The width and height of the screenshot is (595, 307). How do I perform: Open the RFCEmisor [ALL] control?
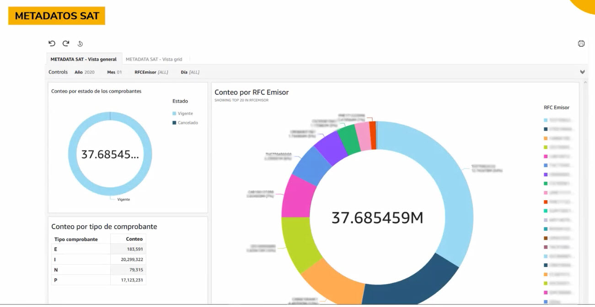pos(151,72)
